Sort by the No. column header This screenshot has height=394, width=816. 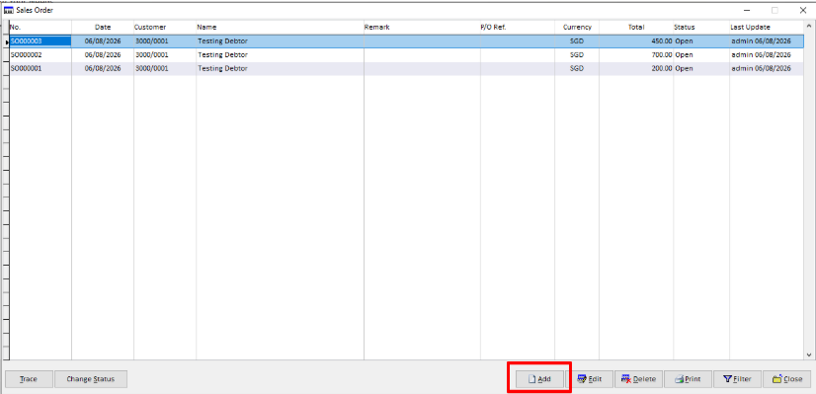[x=41, y=27]
